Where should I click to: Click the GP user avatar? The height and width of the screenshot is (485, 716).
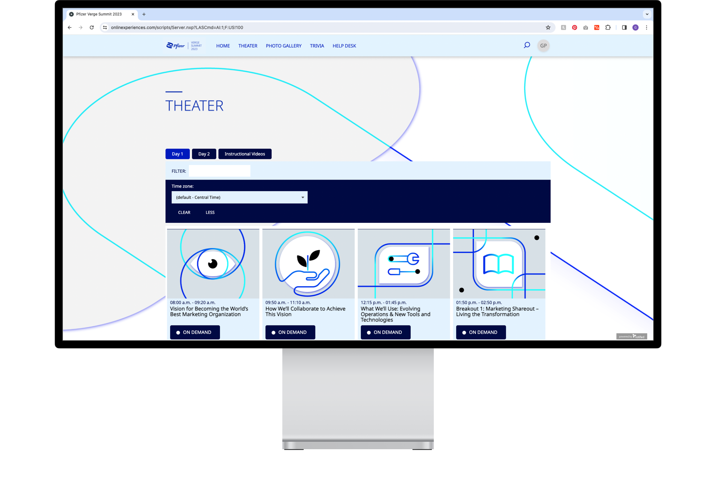point(543,46)
